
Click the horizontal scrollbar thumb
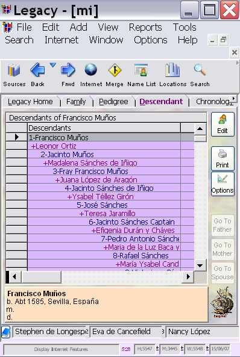point(41,276)
